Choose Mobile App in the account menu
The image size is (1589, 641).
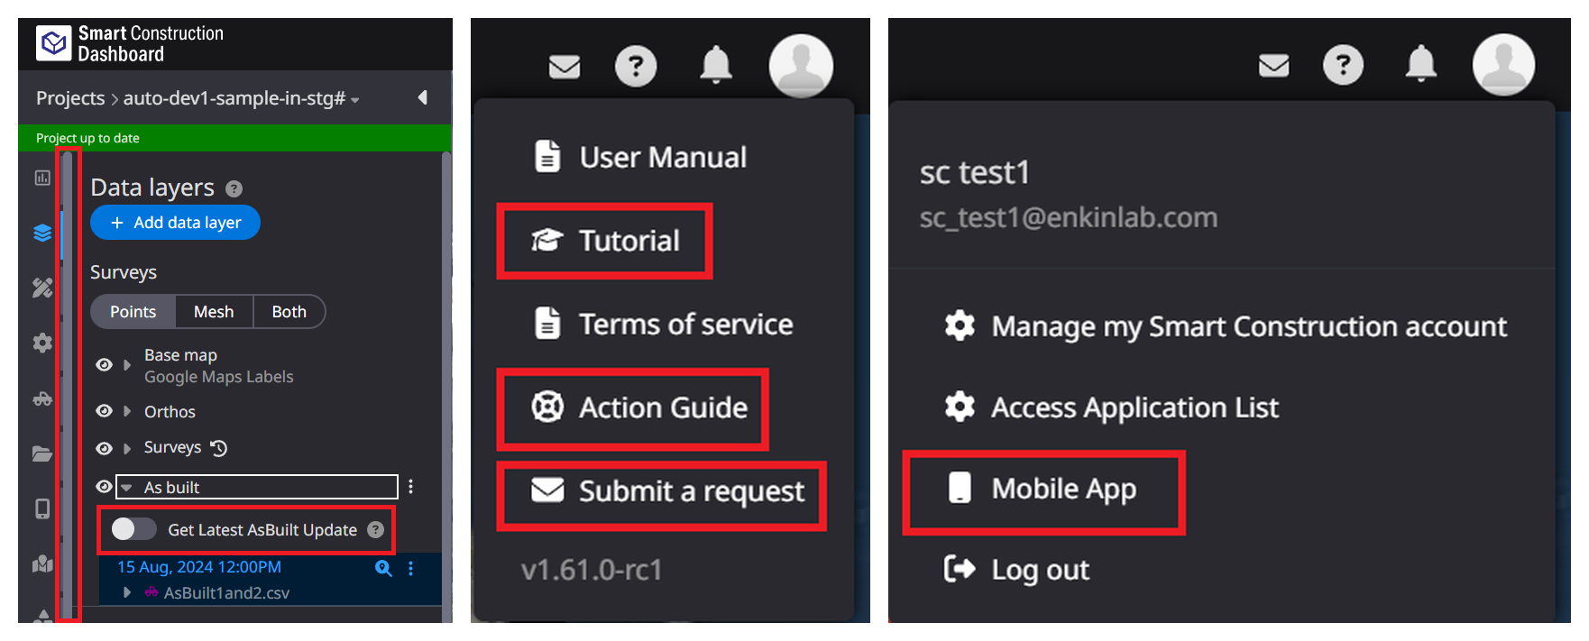[x=1043, y=490]
